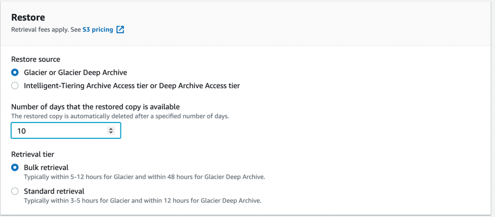Select the Glacier or Glacier Deep Archive radio button
This screenshot has height=217, width=495.
[15, 72]
